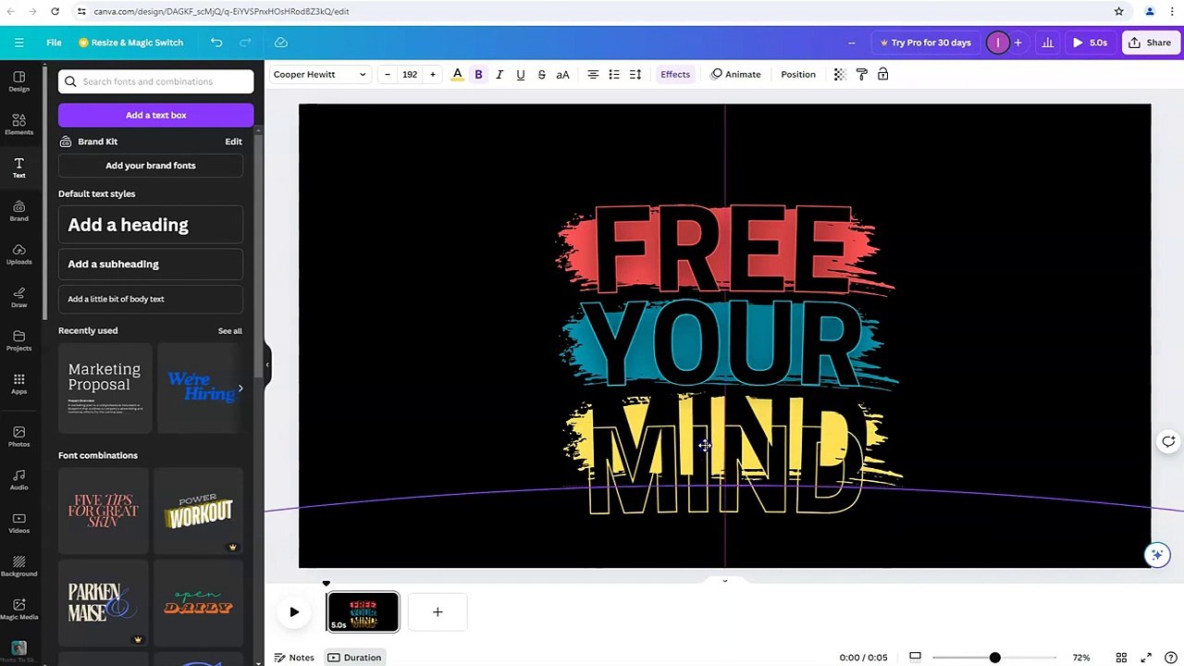The height and width of the screenshot is (666, 1184).
Task: Open the text color picker
Action: 457,74
